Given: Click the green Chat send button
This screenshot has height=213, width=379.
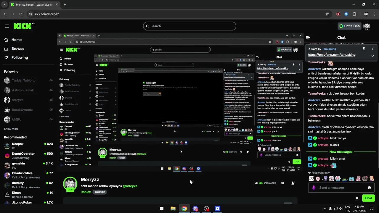Looking at the screenshot, I should pyautogui.click(x=368, y=198).
